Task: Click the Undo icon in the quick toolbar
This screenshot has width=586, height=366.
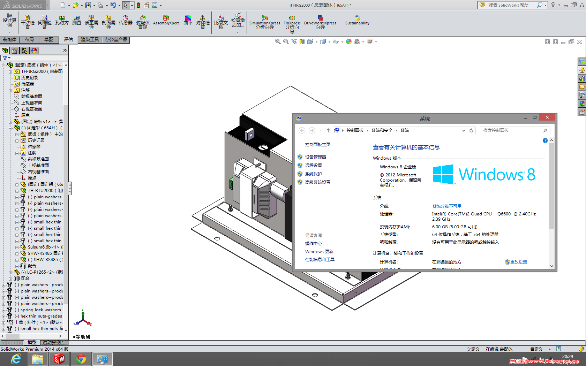Action: coord(113,5)
